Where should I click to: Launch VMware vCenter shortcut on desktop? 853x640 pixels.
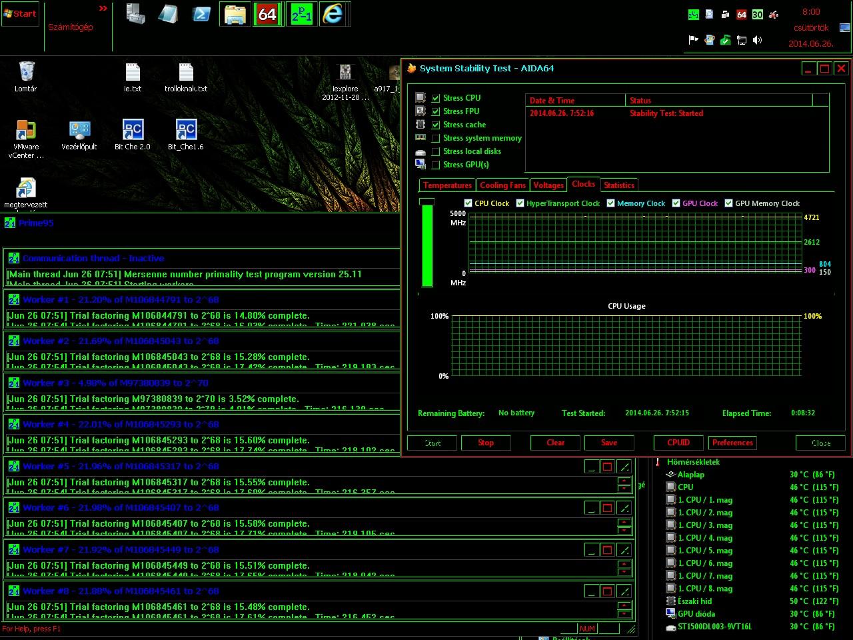(x=26, y=139)
